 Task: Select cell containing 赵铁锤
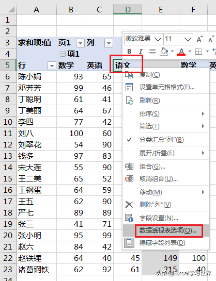point(37,258)
